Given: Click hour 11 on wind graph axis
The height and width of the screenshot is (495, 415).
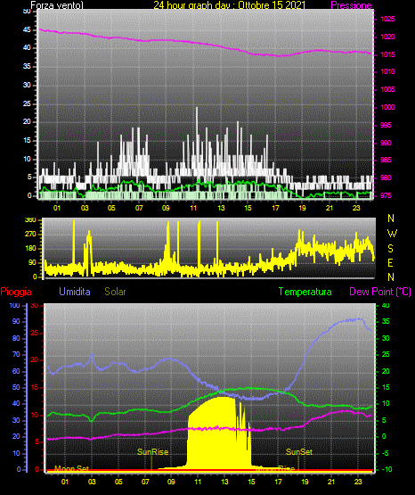Looking at the screenshot, I should (193, 208).
